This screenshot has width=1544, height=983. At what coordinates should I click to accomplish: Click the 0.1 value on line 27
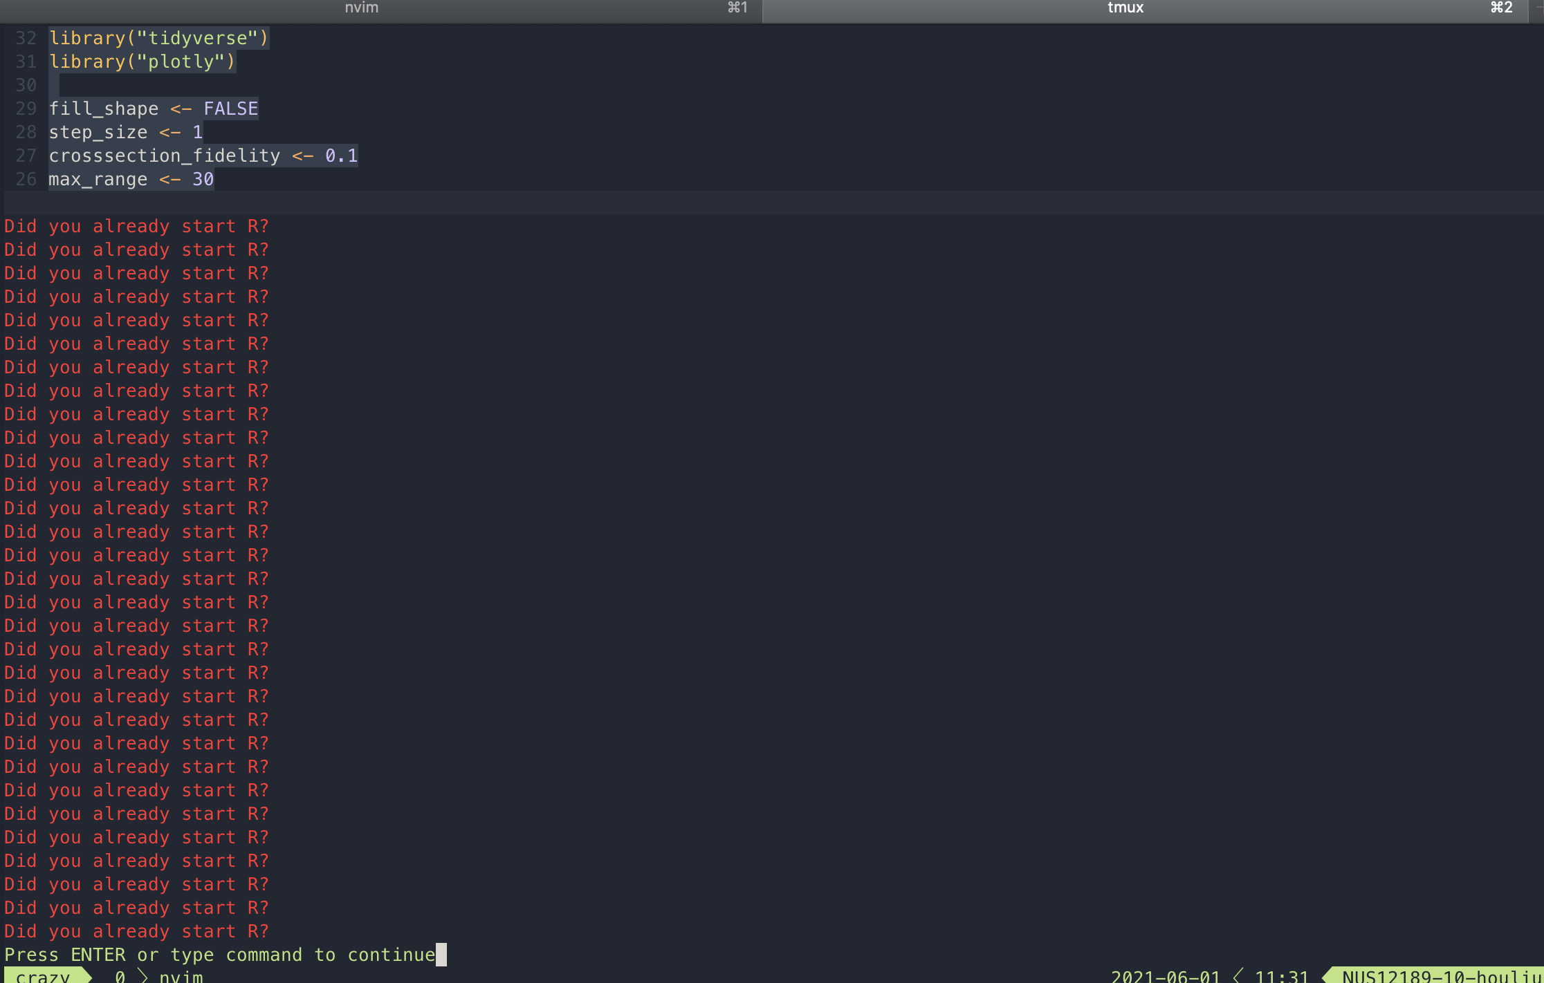click(x=341, y=156)
